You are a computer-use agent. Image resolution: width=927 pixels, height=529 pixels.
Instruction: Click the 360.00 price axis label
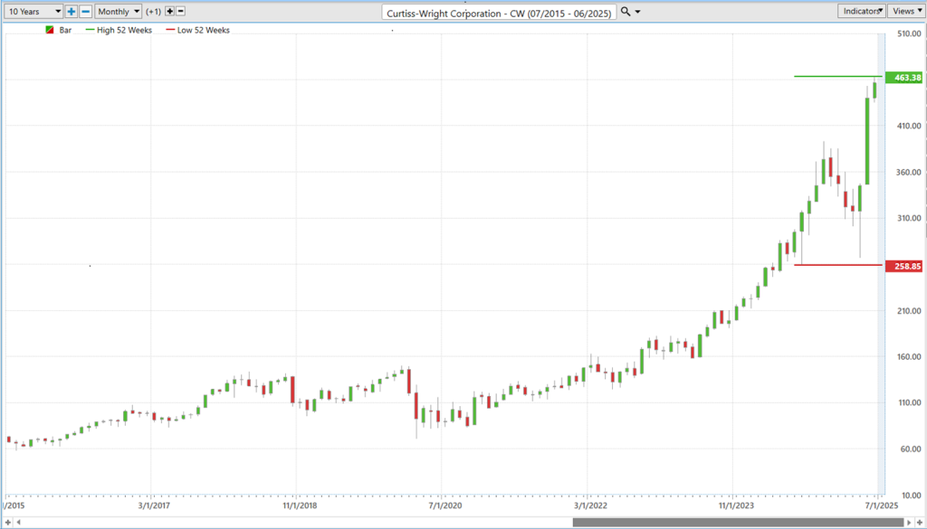(909, 173)
